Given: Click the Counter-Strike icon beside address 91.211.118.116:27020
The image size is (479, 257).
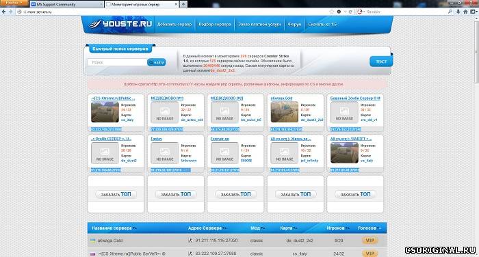Looking at the screenshot, I should click(x=190, y=241).
